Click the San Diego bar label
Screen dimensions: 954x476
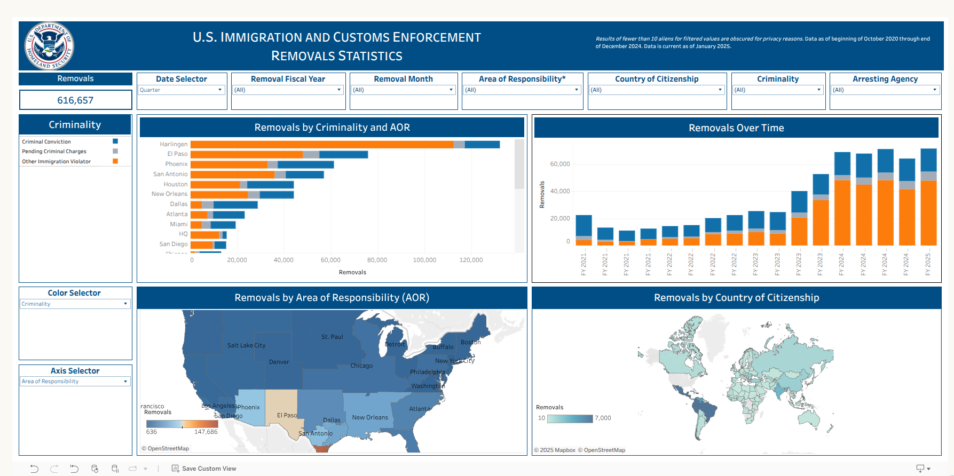(174, 244)
